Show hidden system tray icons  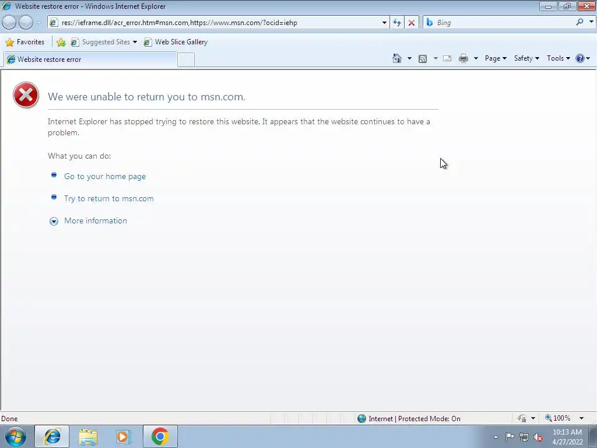coord(496,437)
